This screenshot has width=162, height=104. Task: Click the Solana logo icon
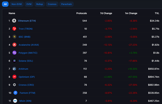(15, 61)
